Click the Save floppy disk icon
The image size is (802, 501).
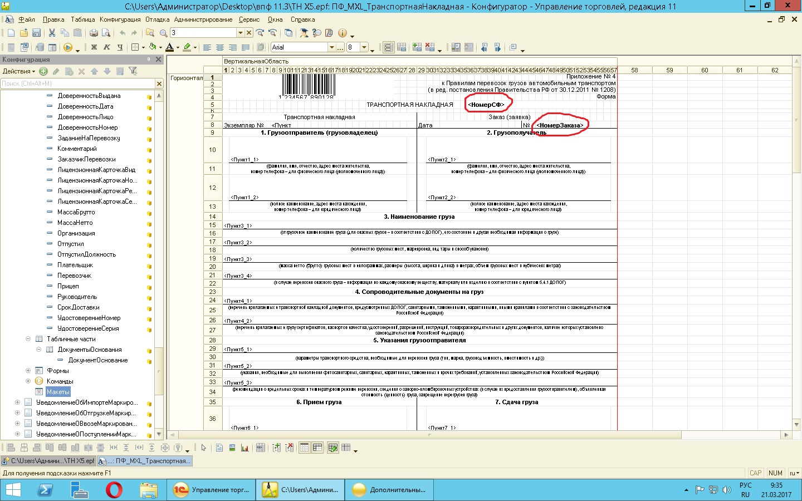(36, 33)
